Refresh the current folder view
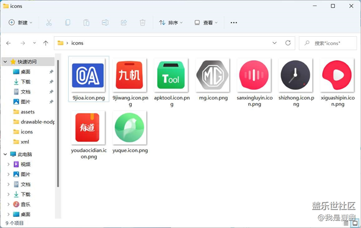This screenshot has width=361, height=228. click(288, 43)
